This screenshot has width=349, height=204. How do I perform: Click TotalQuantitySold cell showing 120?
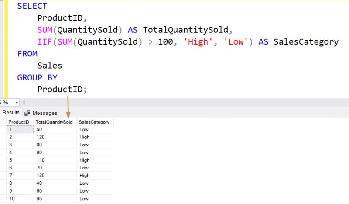(55, 137)
